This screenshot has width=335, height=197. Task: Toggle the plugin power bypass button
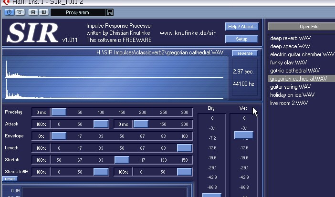click(x=9, y=12)
